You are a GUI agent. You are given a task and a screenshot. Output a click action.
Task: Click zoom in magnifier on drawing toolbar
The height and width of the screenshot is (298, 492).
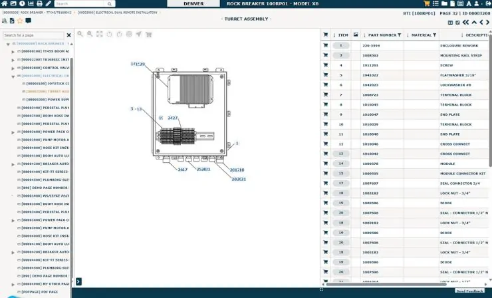tap(80, 34)
